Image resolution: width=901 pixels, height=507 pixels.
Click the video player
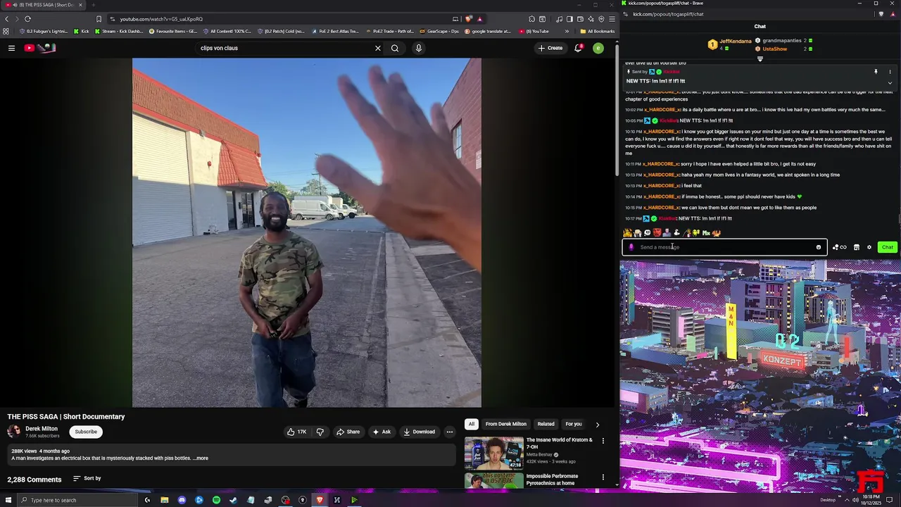pyautogui.click(x=307, y=233)
